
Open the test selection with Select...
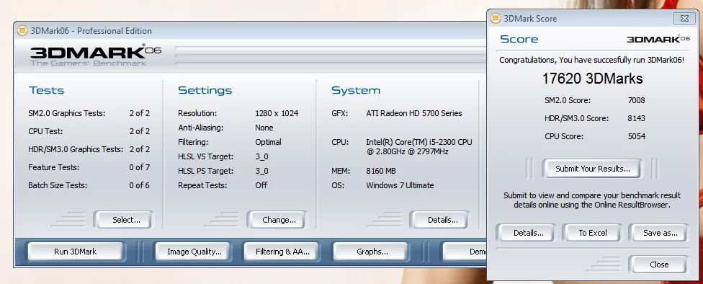[123, 220]
